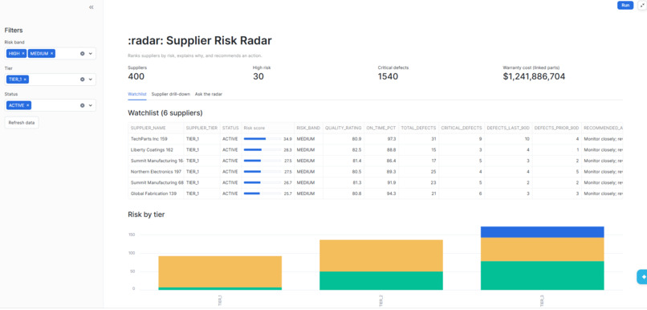Viewport: 647px width, 310px height.
Task: Click the 97.3 on-time percentage cell
Action: pyautogui.click(x=381, y=139)
